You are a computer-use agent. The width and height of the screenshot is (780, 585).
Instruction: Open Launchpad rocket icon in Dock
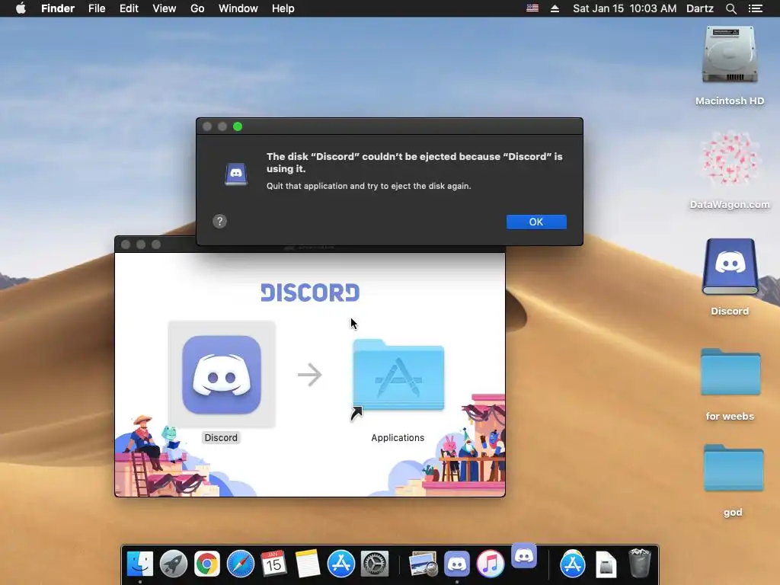coord(174,564)
